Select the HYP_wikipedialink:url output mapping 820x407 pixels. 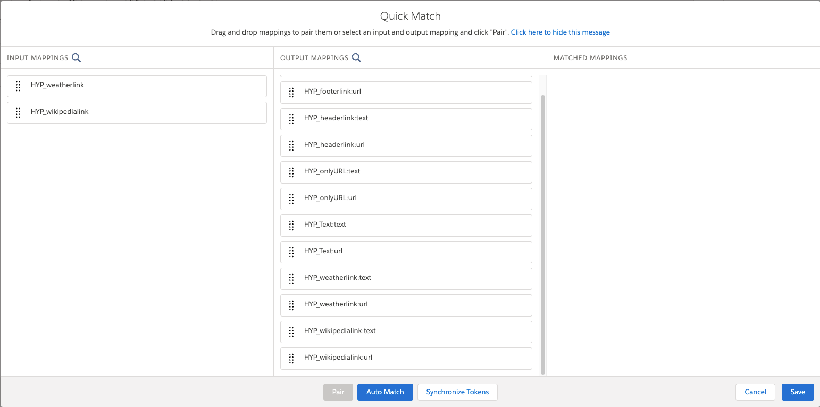pyautogui.click(x=406, y=358)
